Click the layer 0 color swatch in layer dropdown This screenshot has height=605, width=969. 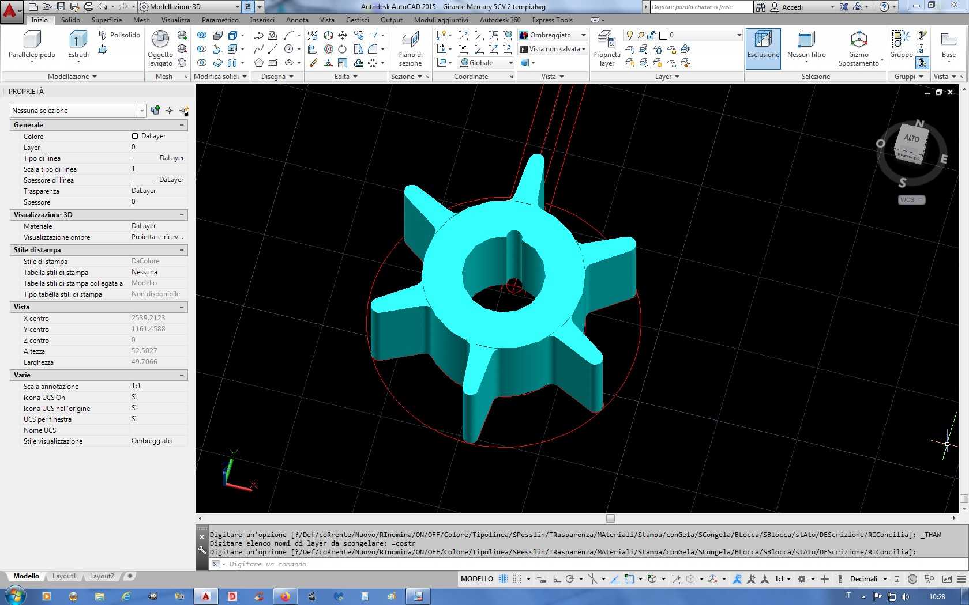663,35
